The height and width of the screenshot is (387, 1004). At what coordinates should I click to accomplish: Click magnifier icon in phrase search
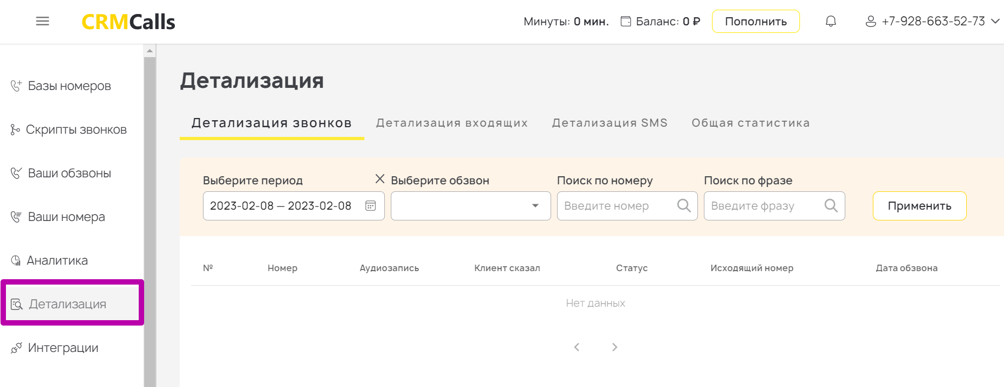(831, 206)
